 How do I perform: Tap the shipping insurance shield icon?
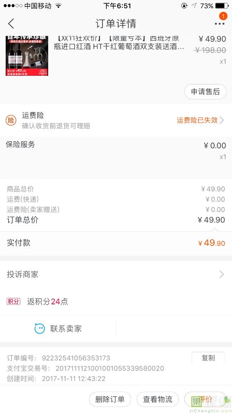tap(11, 121)
